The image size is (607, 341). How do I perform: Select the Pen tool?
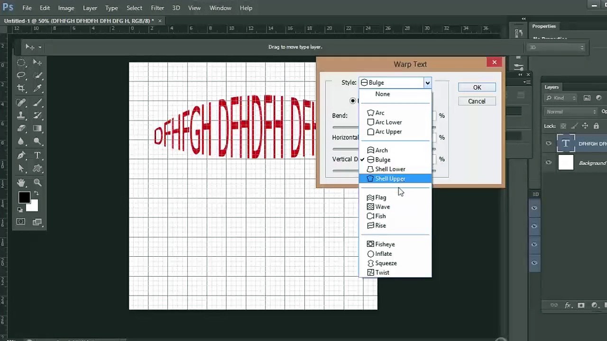tap(21, 155)
